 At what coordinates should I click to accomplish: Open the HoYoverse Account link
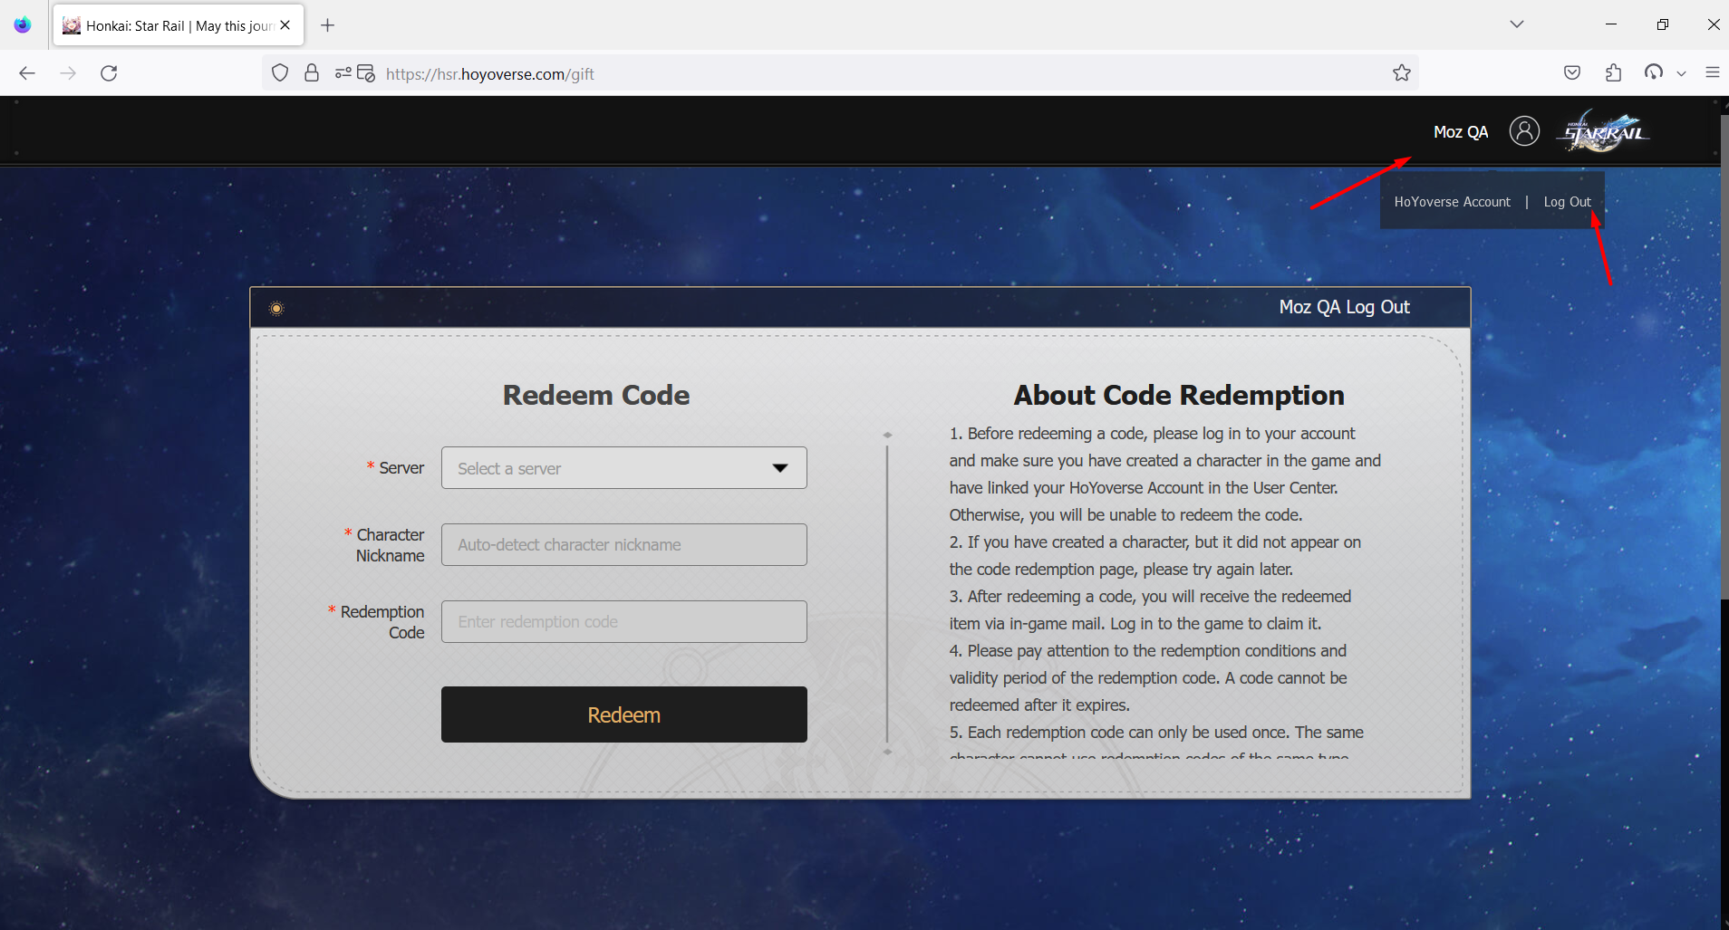[x=1452, y=201]
